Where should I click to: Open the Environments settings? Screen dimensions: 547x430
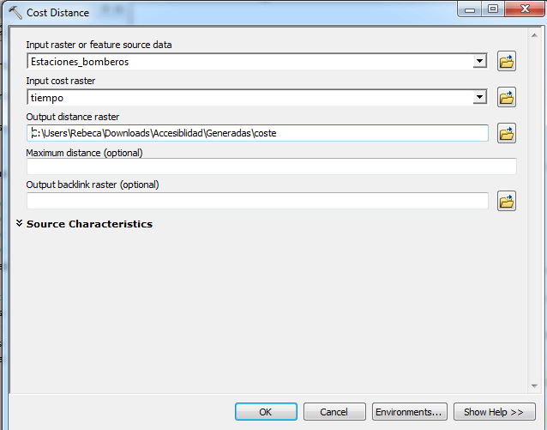[409, 412]
